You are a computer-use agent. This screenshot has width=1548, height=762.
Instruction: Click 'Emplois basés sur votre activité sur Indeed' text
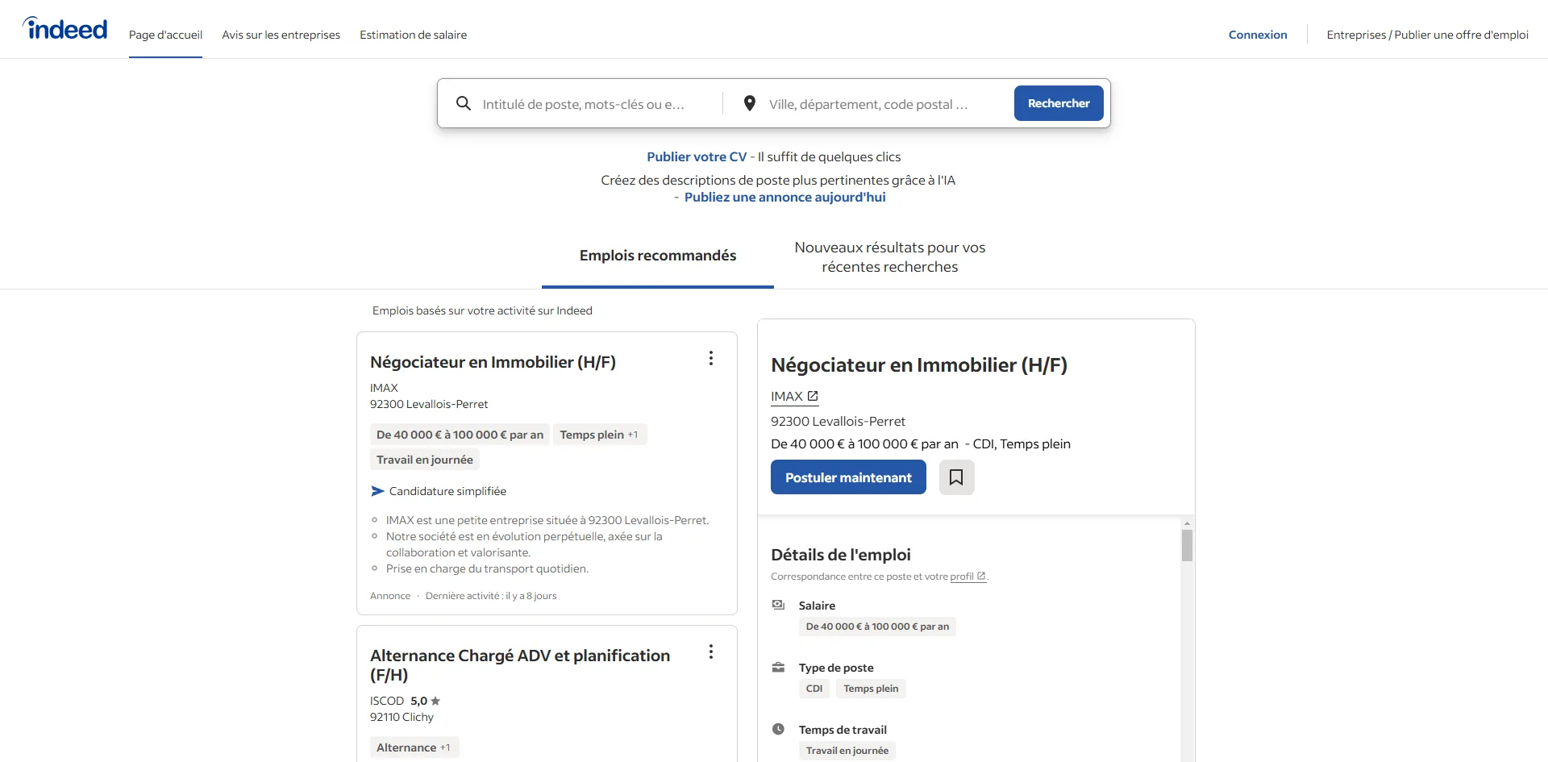482,310
